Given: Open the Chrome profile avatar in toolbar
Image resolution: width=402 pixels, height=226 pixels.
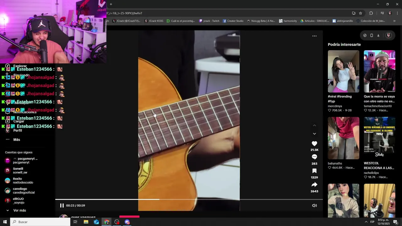Looking at the screenshot, I should pos(390,13).
